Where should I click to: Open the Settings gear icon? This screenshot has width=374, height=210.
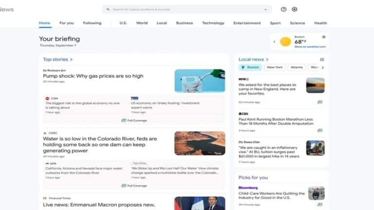click(294, 9)
